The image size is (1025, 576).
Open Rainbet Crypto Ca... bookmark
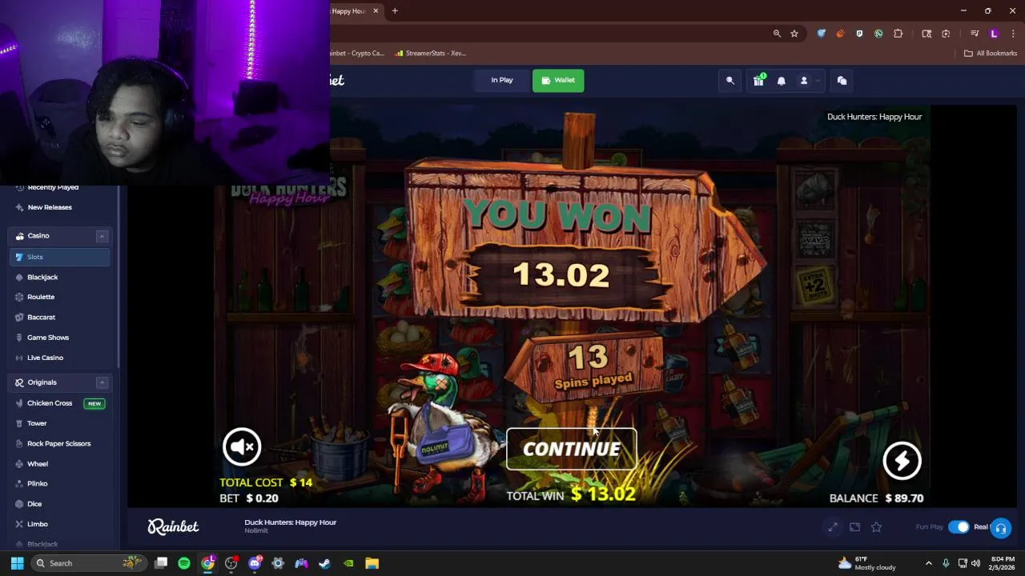[x=357, y=54]
